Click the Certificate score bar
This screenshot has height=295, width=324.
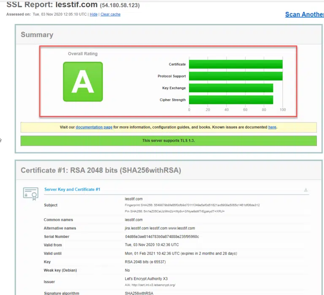[235, 65]
